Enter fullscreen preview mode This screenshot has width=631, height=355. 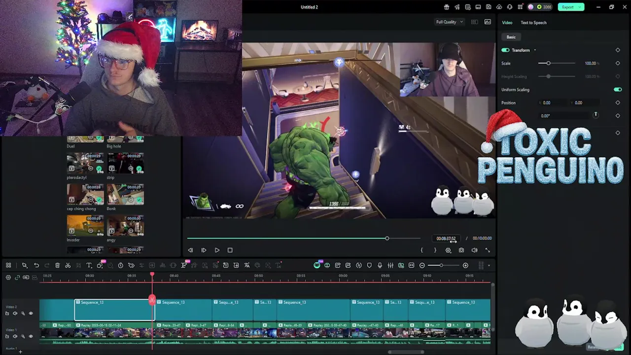(488, 250)
